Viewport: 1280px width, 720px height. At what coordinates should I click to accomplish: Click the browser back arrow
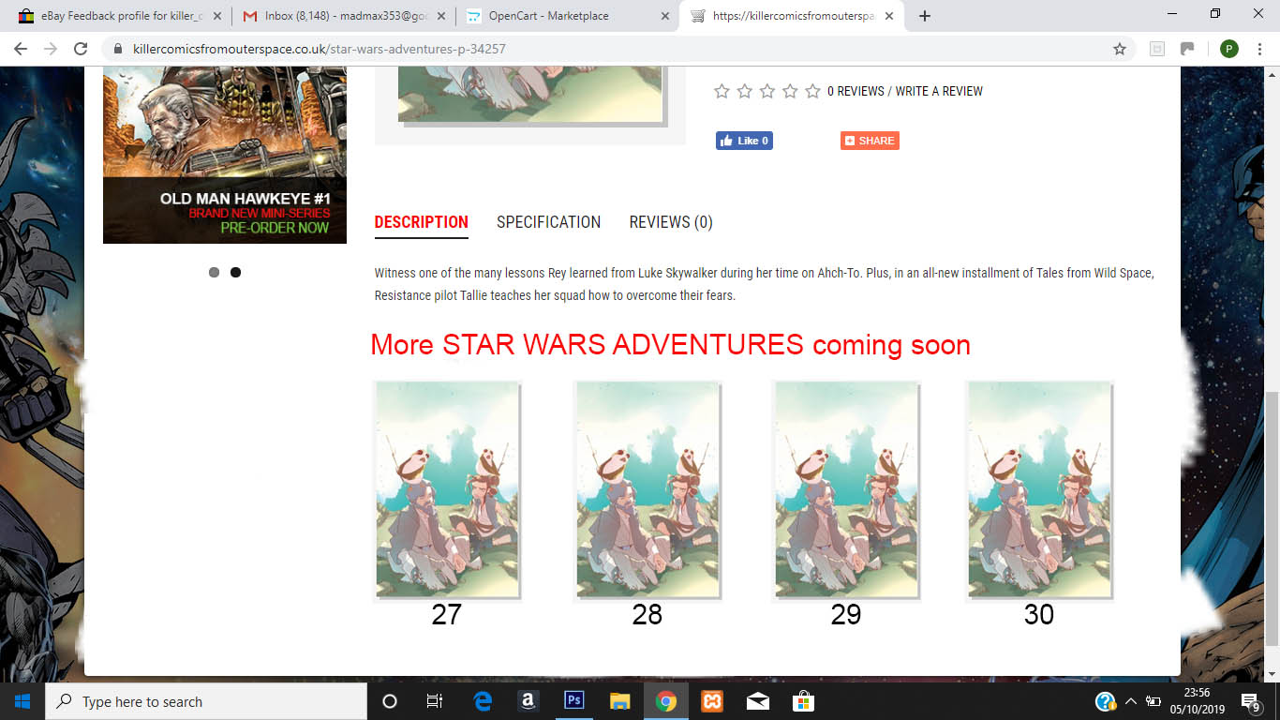click(21, 49)
